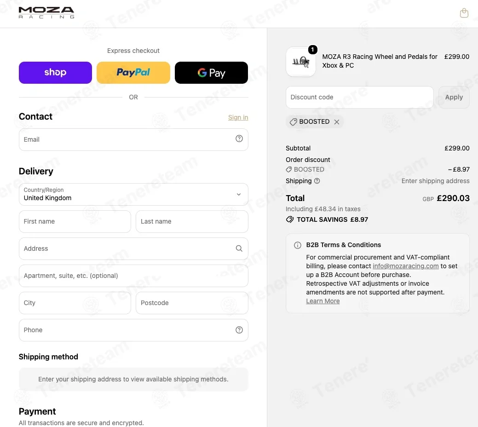The width and height of the screenshot is (478, 427).
Task: Select Google Pay express checkout
Action: [x=211, y=73]
